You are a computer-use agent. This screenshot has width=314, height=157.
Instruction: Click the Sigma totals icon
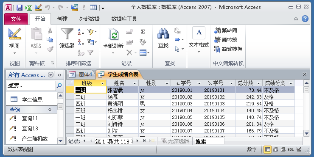143,32
